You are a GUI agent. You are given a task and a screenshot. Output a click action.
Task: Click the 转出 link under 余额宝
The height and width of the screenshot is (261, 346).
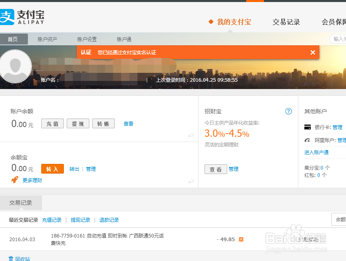point(74,169)
